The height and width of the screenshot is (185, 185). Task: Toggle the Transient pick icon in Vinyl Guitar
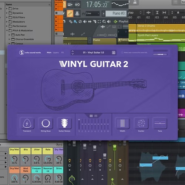27,123
